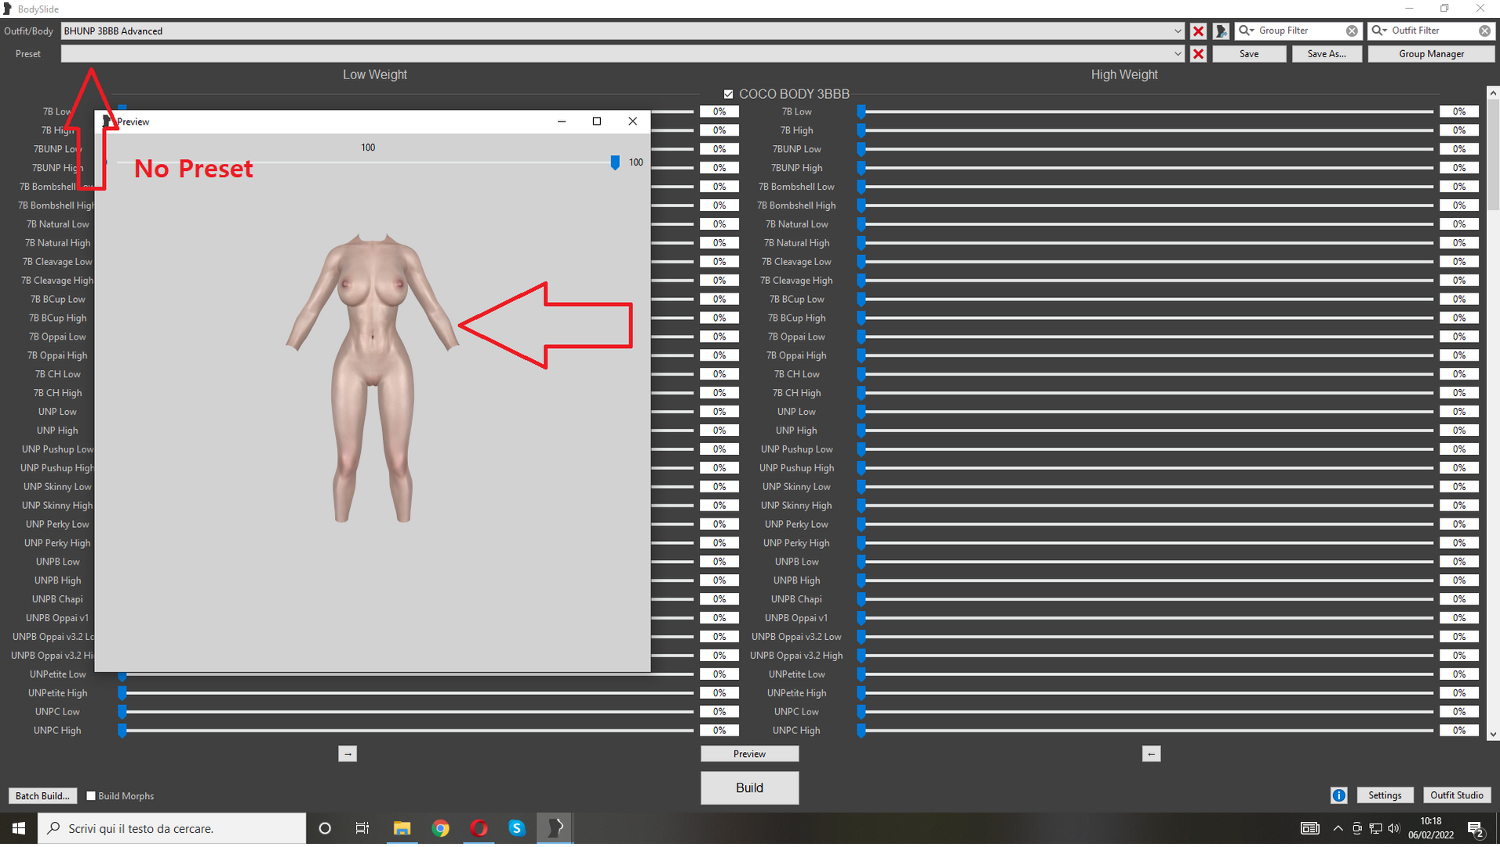The image size is (1500, 847).
Task: Open Task View on the taskbar
Action: click(362, 828)
